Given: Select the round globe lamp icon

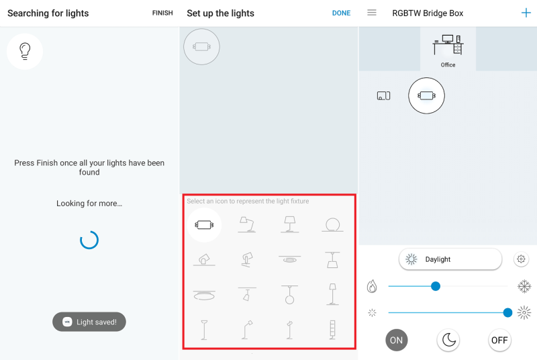Looking at the screenshot, I should (x=332, y=225).
